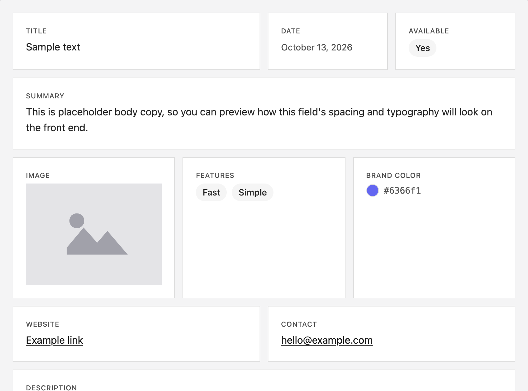The width and height of the screenshot is (528, 391).
Task: Click the hello@example.com contact link
Action: [327, 340]
